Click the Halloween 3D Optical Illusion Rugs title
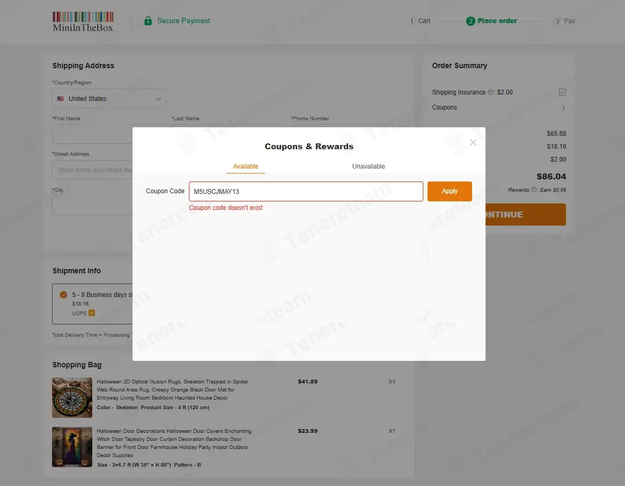 (172, 389)
